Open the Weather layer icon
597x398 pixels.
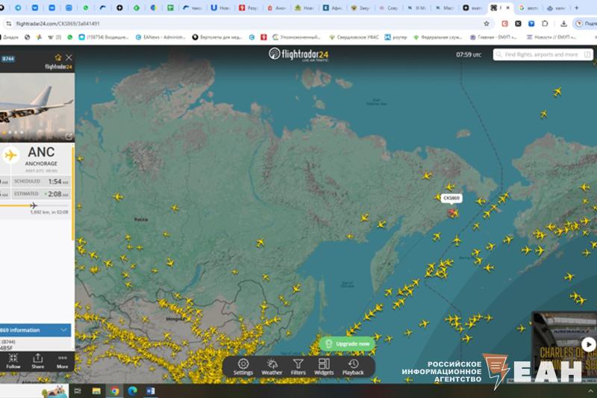(x=272, y=366)
